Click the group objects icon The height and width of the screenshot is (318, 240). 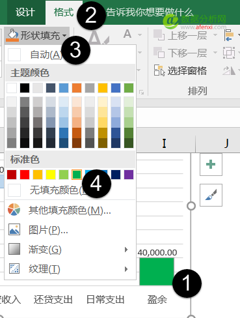click(x=229, y=53)
